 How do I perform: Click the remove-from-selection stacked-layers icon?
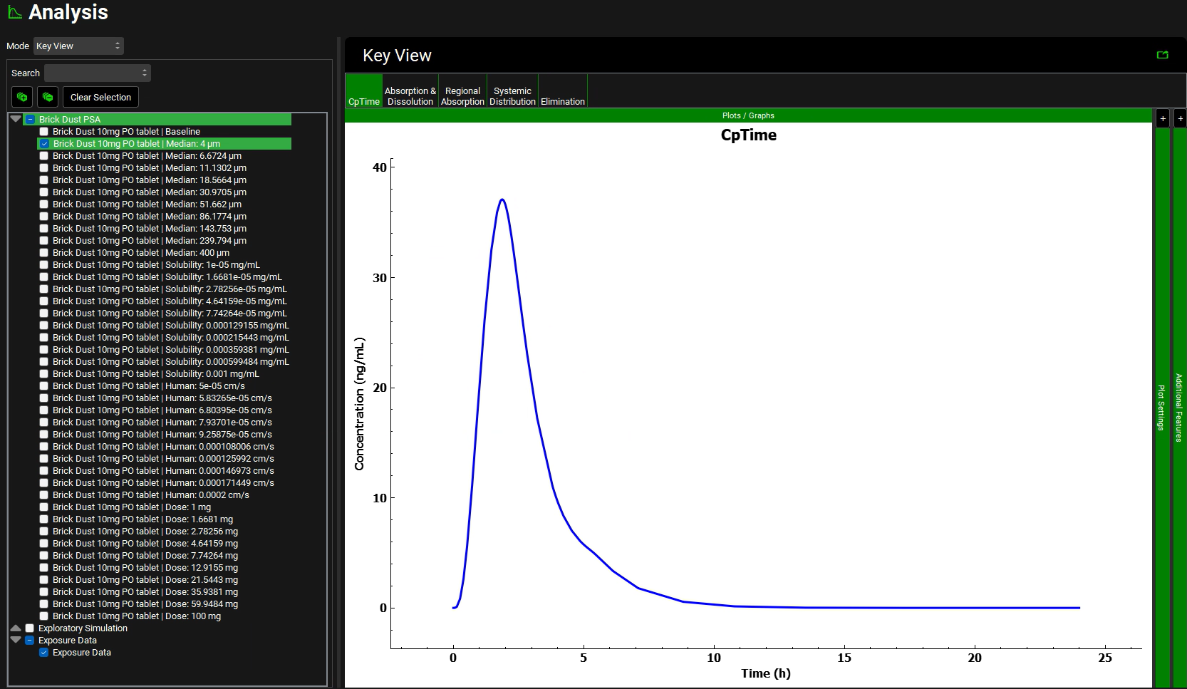(48, 97)
